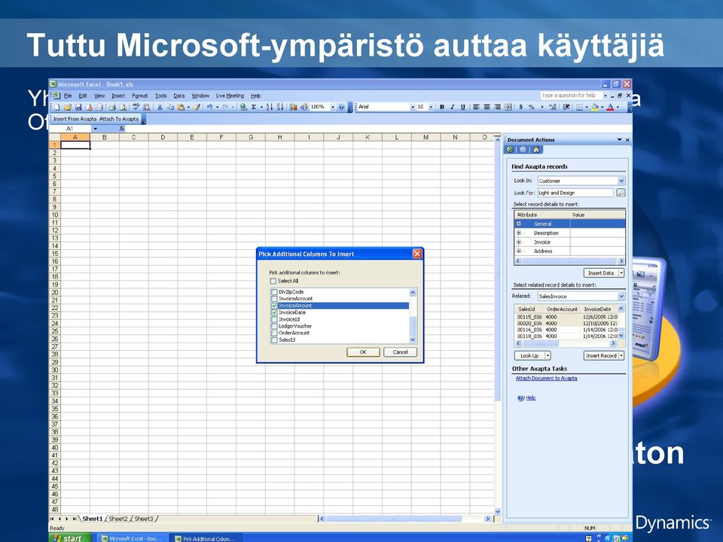
Task: Check the LedgerVoucher checkbox
Action: pos(274,326)
